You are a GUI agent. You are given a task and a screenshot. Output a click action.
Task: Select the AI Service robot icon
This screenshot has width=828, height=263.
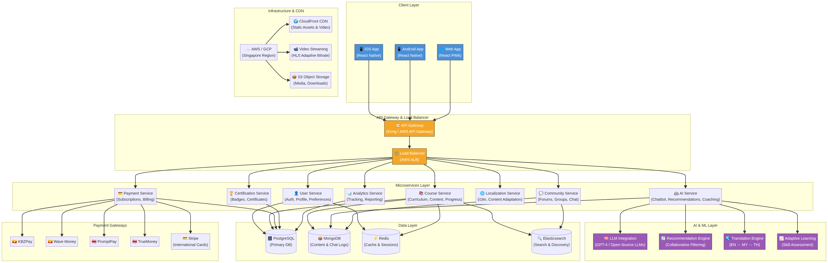(x=677, y=193)
